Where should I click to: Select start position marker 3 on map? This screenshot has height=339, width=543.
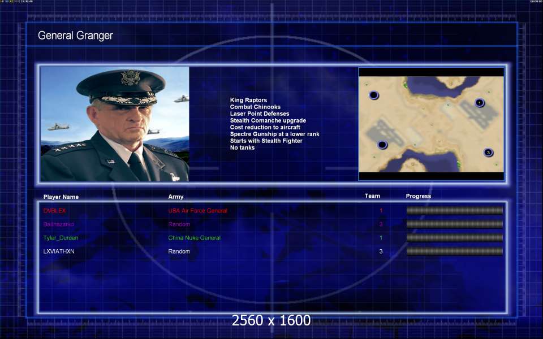[x=488, y=153]
